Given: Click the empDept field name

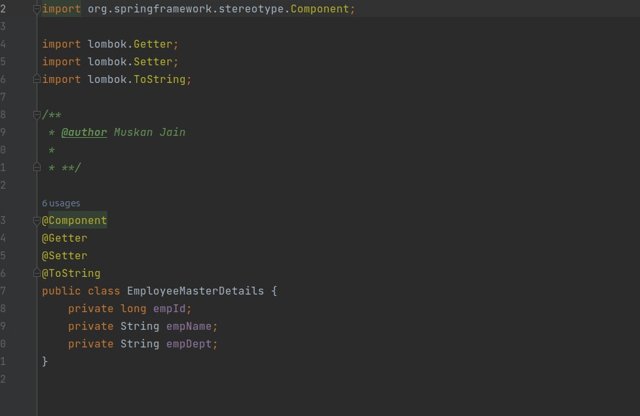Looking at the screenshot, I should 191,344.
